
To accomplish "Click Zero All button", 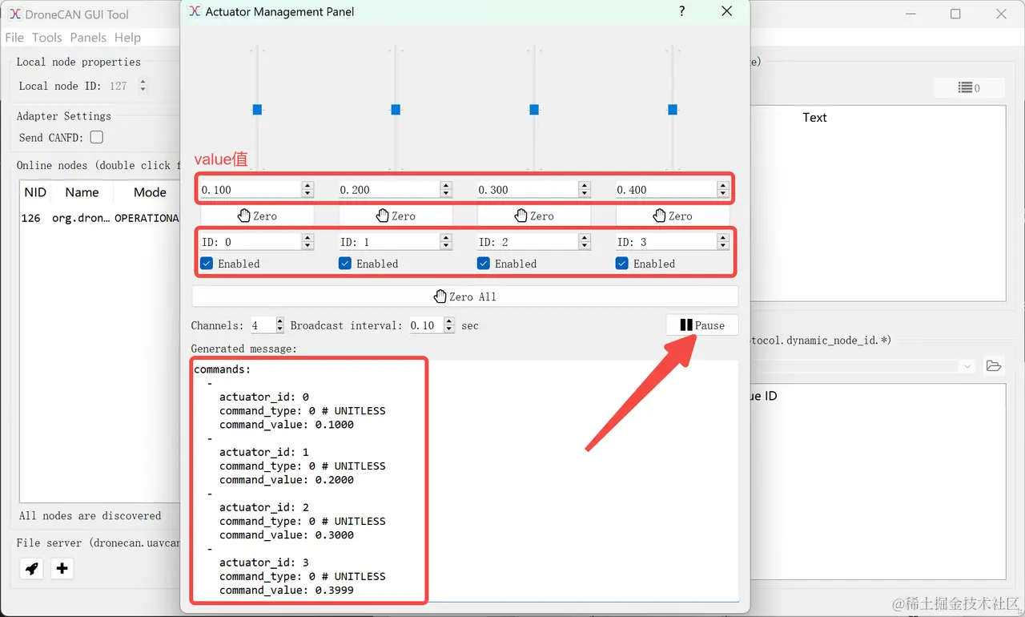I will click(465, 296).
